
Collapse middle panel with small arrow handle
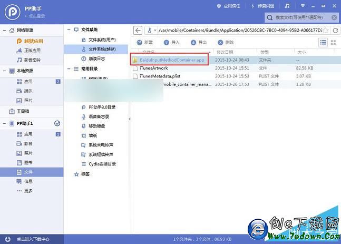point(130,119)
